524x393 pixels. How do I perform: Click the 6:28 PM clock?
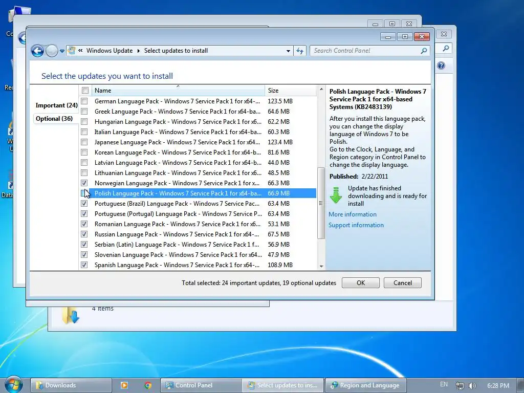pos(498,386)
